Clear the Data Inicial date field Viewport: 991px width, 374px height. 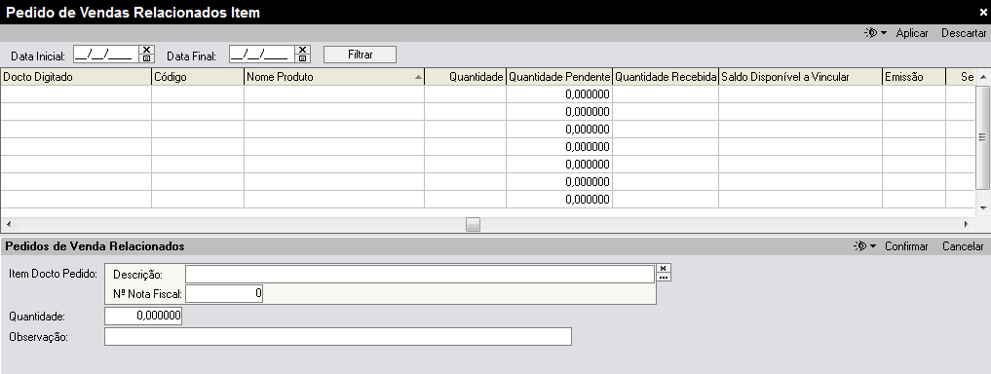(x=146, y=50)
